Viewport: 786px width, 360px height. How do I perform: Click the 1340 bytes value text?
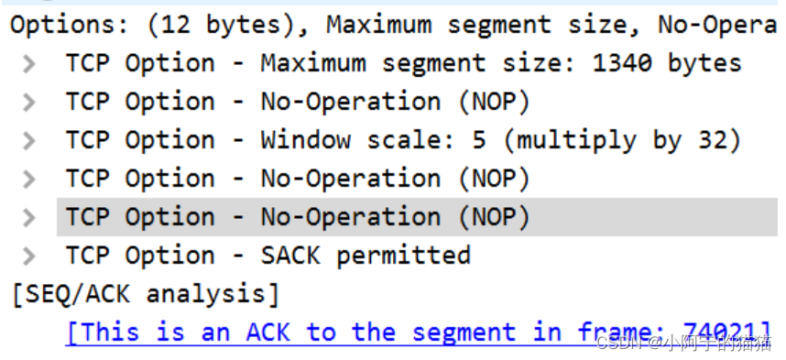point(667,64)
